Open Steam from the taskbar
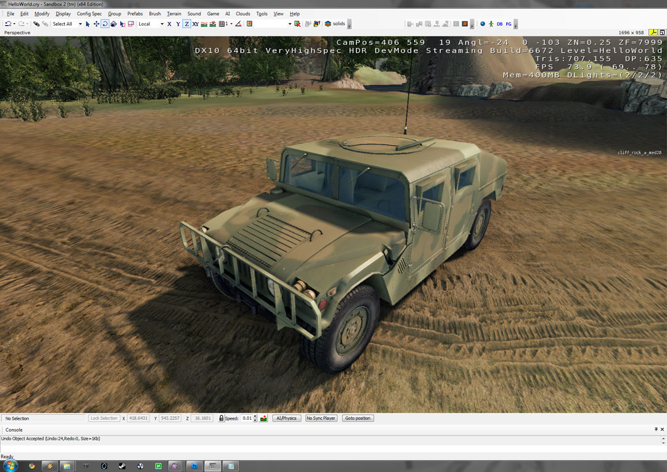Image resolution: width=667 pixels, height=472 pixels. (122, 466)
